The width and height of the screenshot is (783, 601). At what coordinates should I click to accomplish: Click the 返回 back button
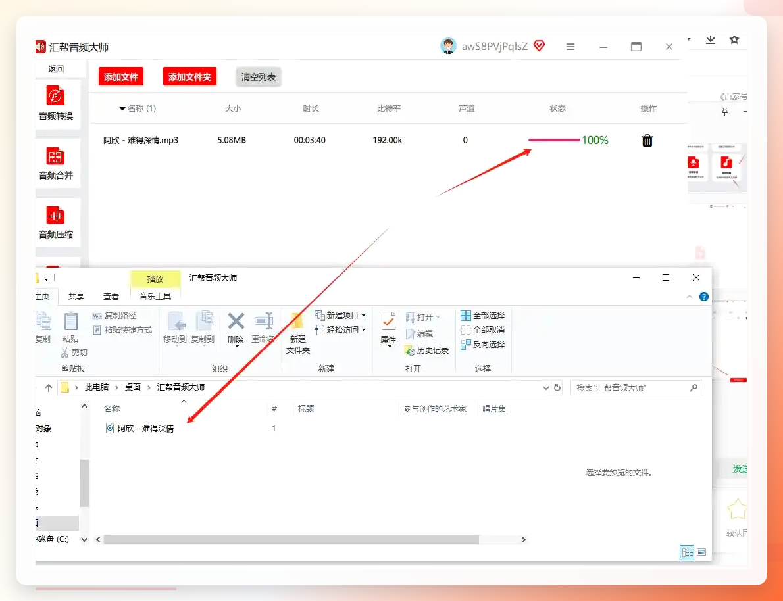coord(55,69)
